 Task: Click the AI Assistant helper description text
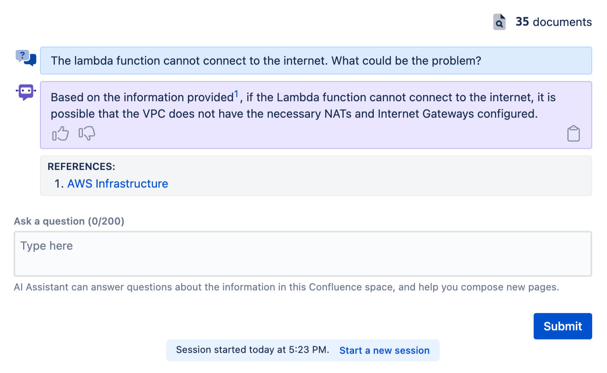point(286,287)
